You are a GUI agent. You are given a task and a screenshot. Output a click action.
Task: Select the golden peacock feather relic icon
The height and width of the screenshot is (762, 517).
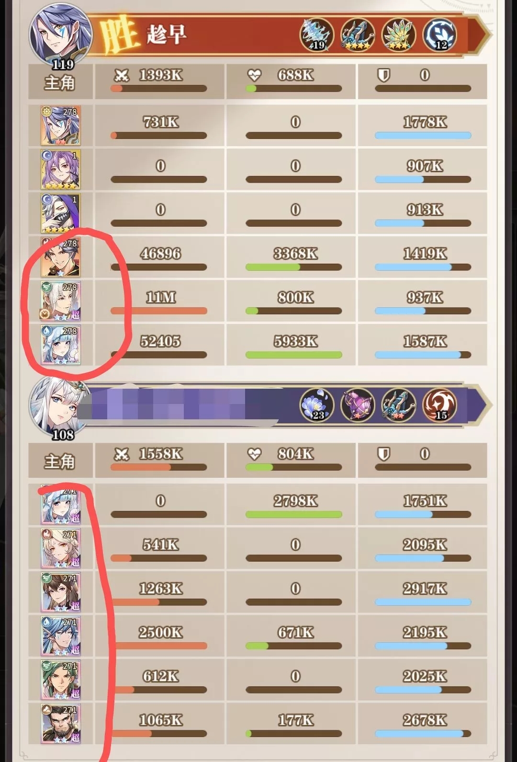tap(399, 35)
